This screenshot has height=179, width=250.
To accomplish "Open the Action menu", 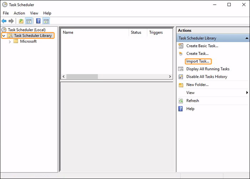I will coord(19,13).
